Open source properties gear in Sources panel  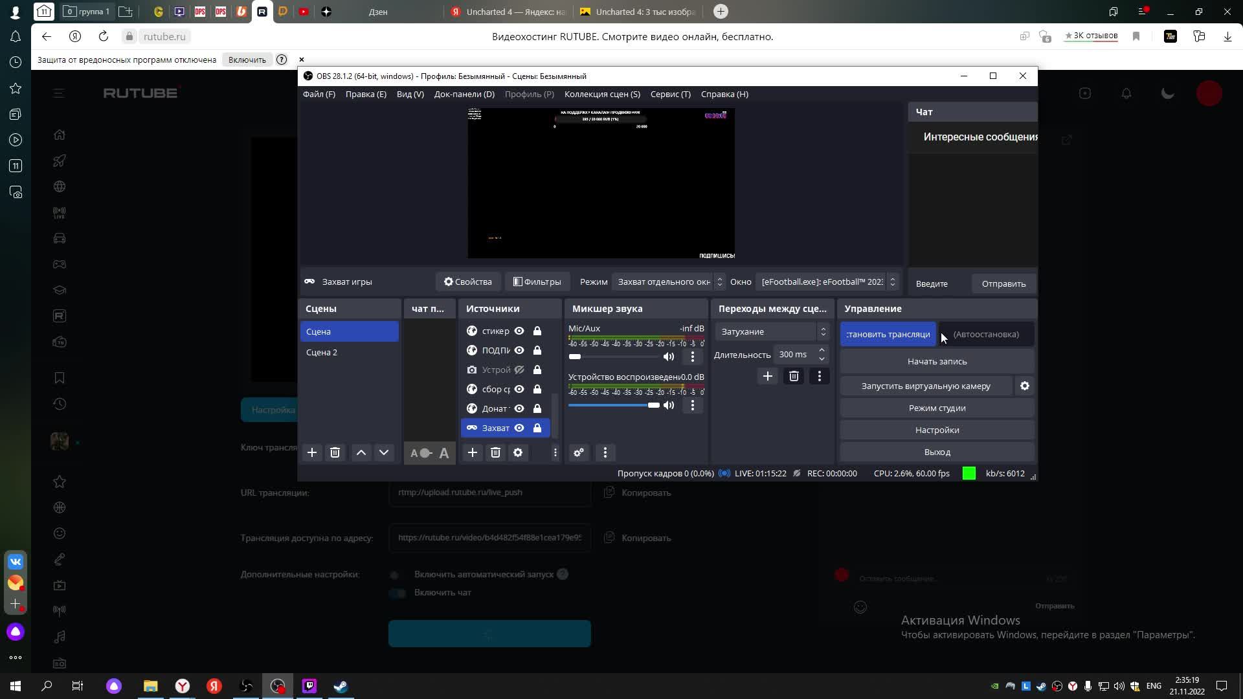(x=518, y=452)
